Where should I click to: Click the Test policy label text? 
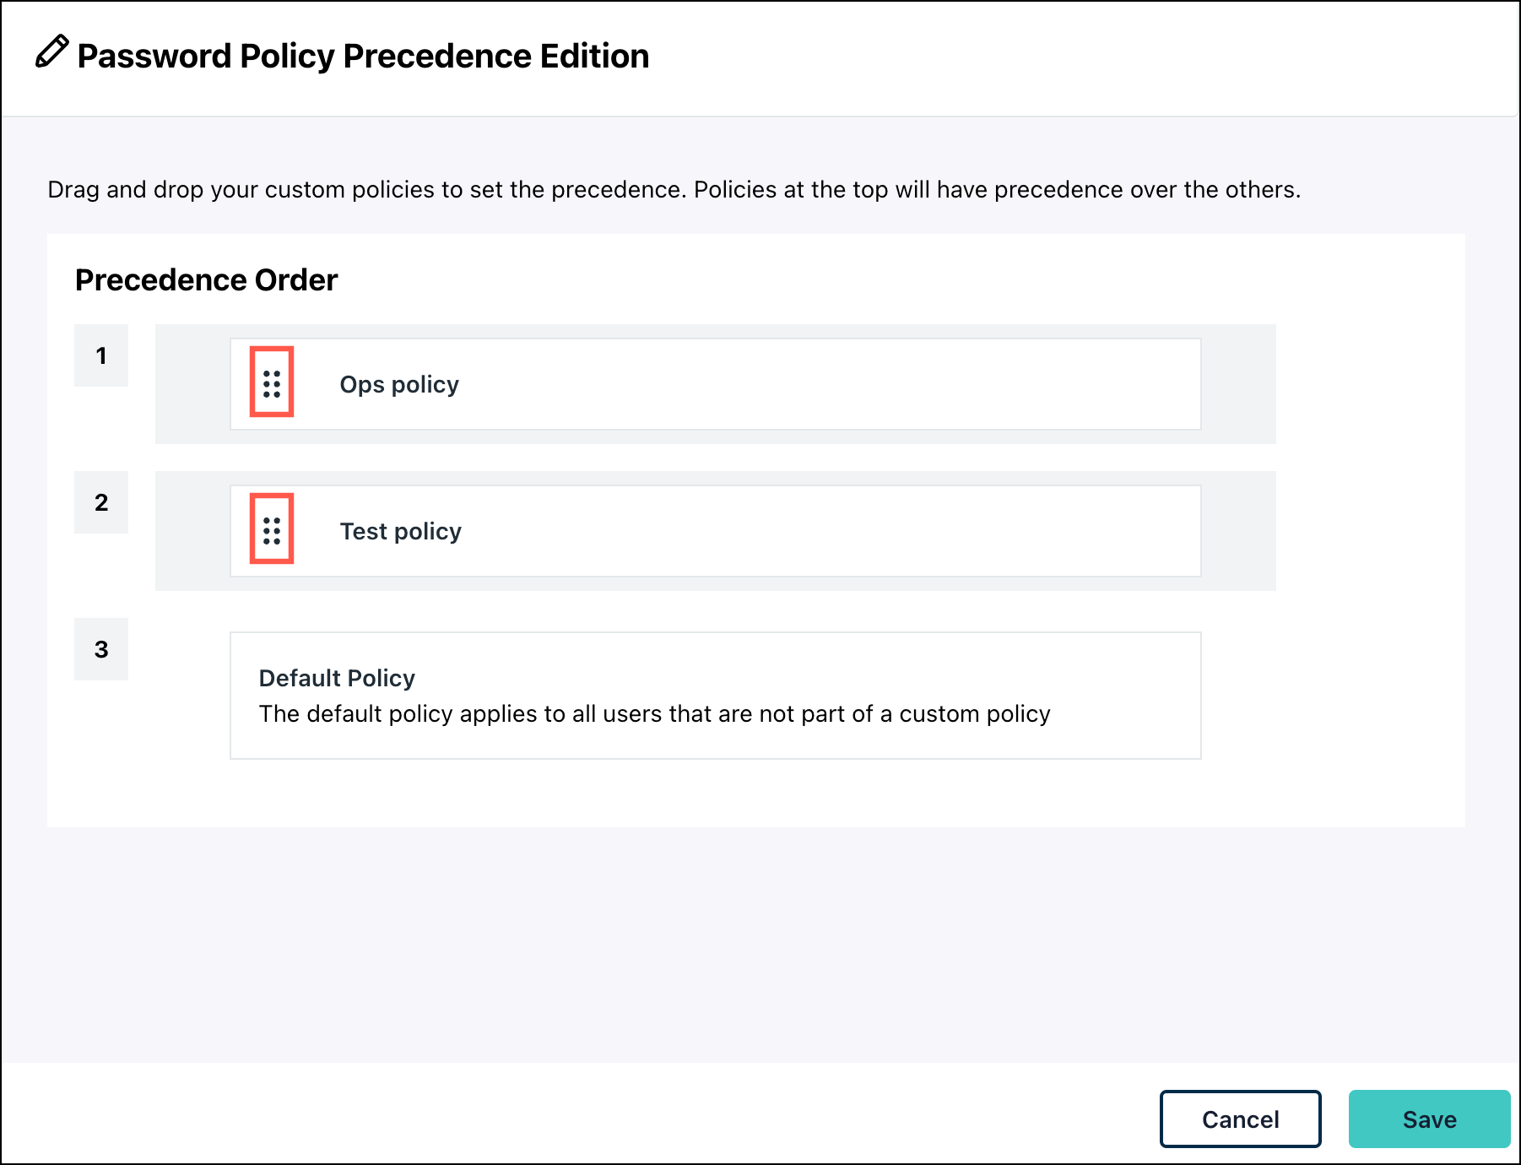[x=400, y=531]
